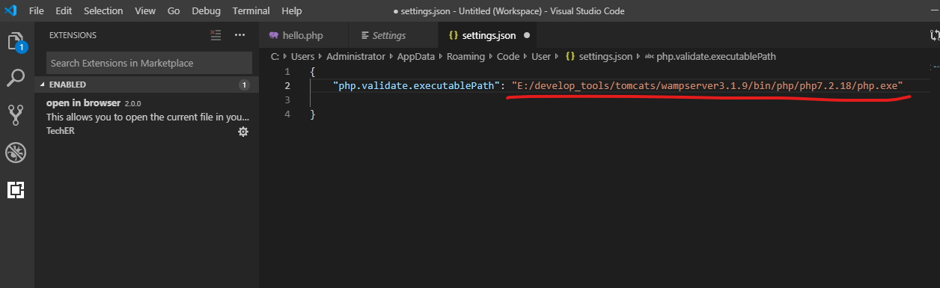Click the php.exe path string value
The height and width of the screenshot is (288, 940).
click(x=707, y=85)
